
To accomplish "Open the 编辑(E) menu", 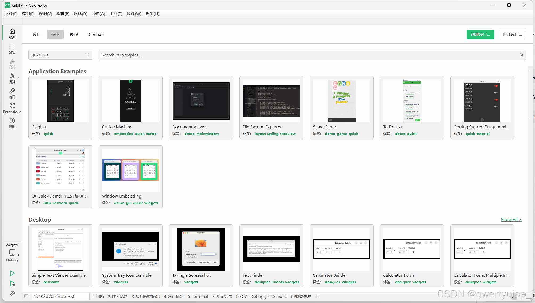I will pyautogui.click(x=28, y=14).
